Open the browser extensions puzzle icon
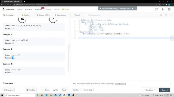The width and height of the screenshot is (174, 97). pyautogui.click(x=166, y=5)
